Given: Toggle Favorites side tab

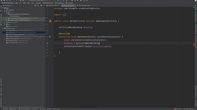Looking at the screenshot, I should pyautogui.click(x=1, y=92).
